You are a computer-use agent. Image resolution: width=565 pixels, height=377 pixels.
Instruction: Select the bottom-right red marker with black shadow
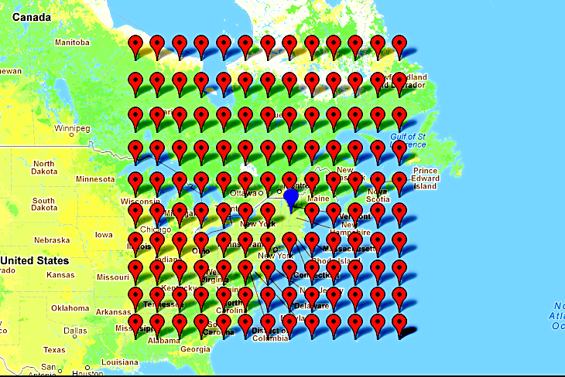(399, 326)
